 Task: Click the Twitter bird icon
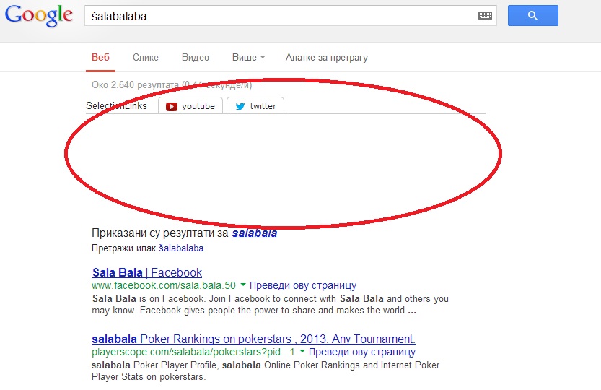click(240, 106)
